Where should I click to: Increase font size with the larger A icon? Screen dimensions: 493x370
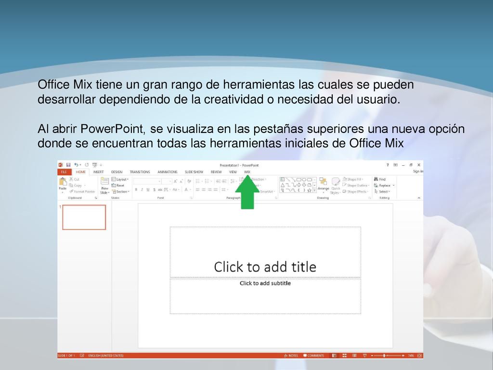pos(175,181)
